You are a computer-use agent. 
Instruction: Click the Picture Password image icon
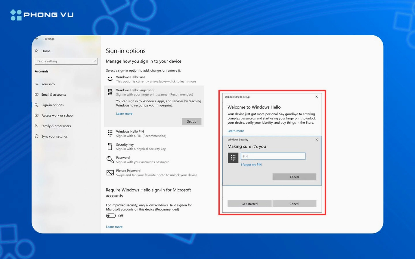click(x=110, y=173)
